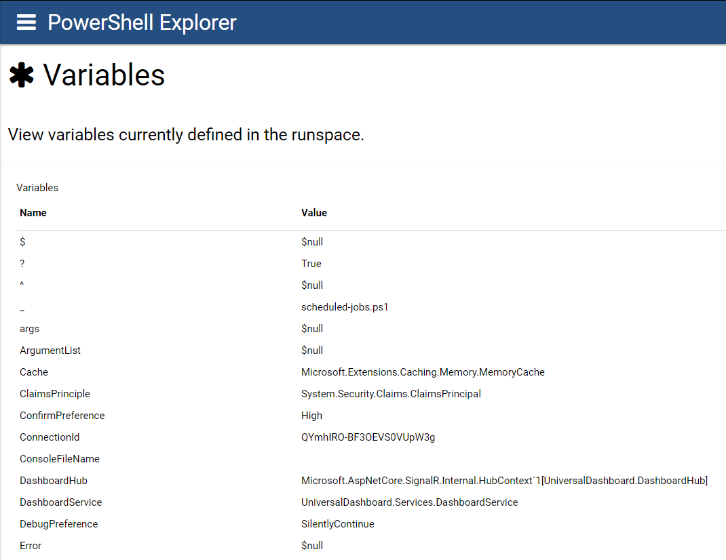This screenshot has width=726, height=560.
Task: Select the $ variable name
Action: [x=22, y=241]
